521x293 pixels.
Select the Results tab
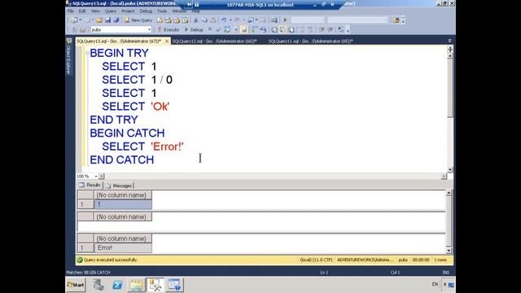90,185
